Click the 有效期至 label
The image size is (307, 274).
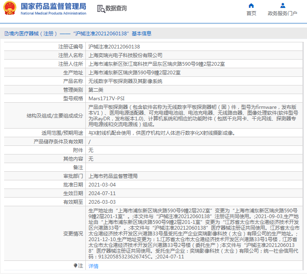click(x=73, y=202)
